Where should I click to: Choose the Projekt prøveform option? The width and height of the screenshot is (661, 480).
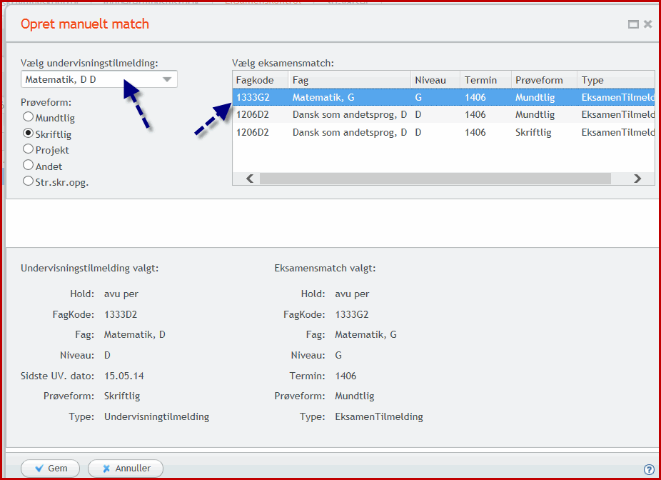(x=29, y=149)
